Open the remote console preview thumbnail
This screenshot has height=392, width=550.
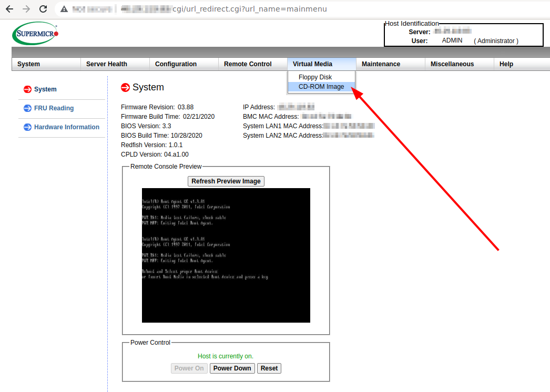click(x=226, y=255)
